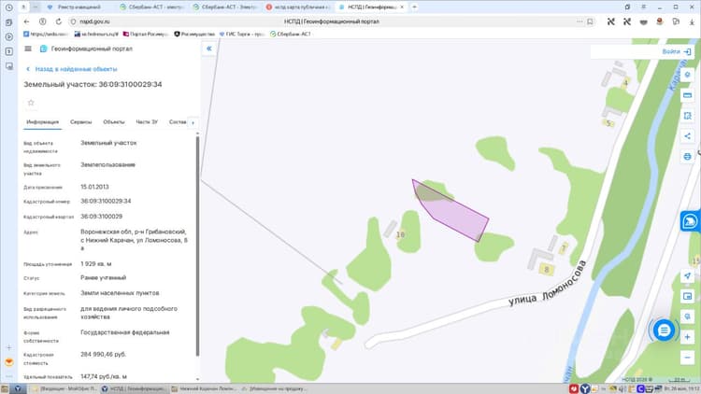Open Росимущество bookmark
The image size is (701, 394).
[194, 34]
